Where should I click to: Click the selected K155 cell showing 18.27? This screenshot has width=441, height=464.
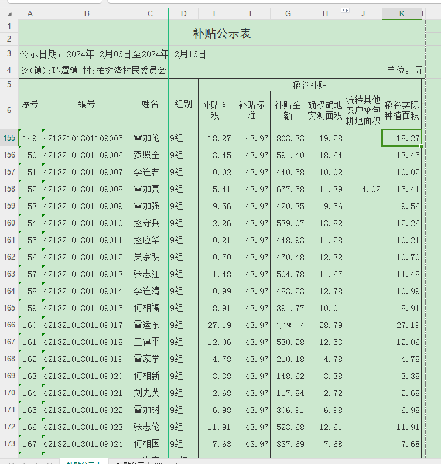(402, 138)
